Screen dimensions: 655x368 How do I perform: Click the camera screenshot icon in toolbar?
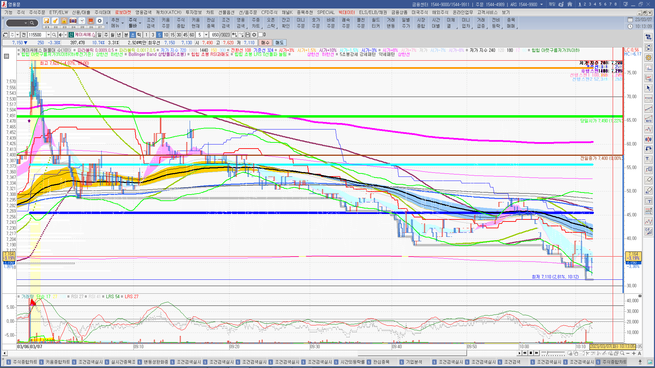pyautogui.click(x=73, y=21)
